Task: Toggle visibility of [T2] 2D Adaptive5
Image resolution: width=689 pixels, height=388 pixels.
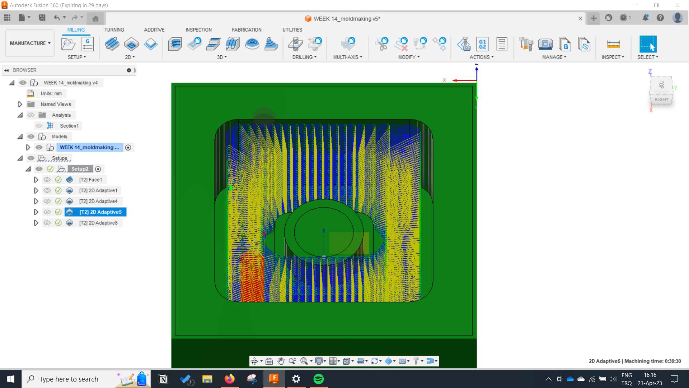Action: [x=47, y=212]
